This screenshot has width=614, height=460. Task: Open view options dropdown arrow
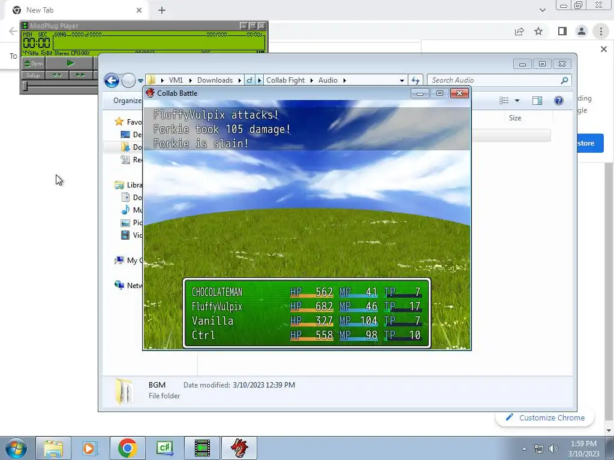[517, 101]
